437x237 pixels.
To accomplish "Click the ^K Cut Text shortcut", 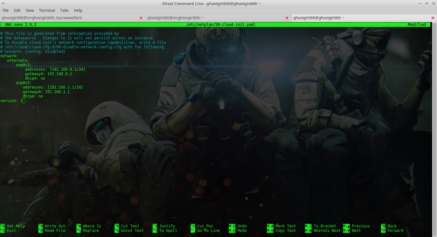I will [127, 226].
